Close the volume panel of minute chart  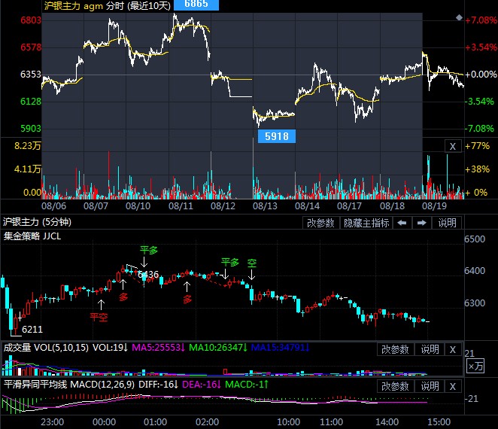pos(453,146)
